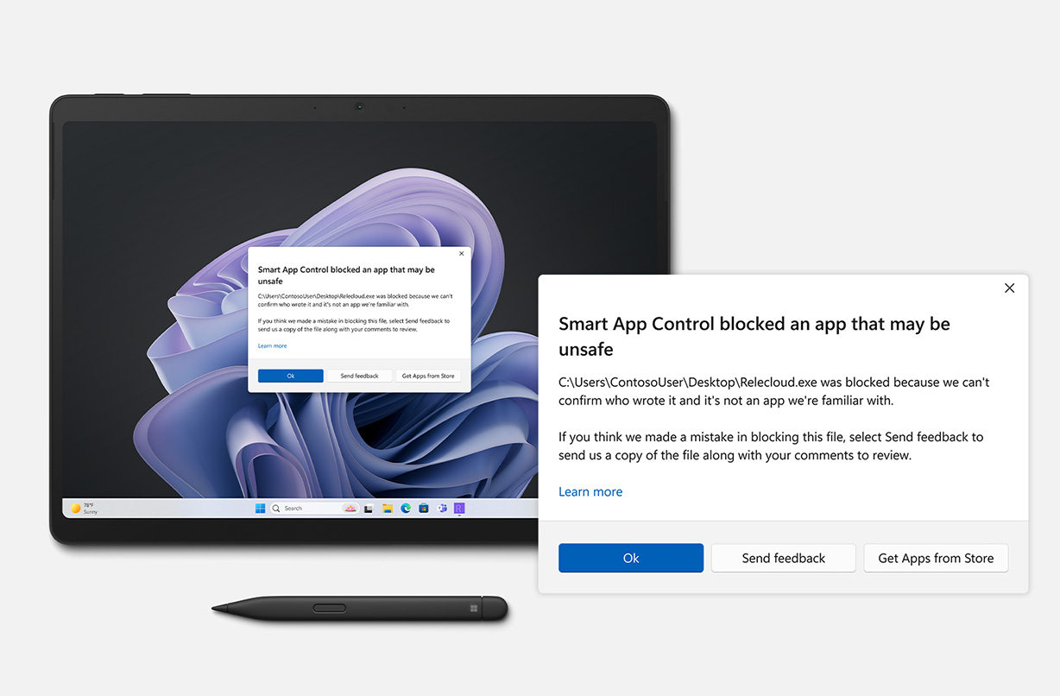Dismiss the tablet-screen dialog with X
This screenshot has width=1060, height=696.
click(x=461, y=254)
